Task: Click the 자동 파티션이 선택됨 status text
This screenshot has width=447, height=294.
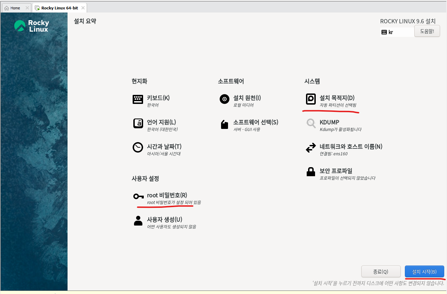Action: 338,105
